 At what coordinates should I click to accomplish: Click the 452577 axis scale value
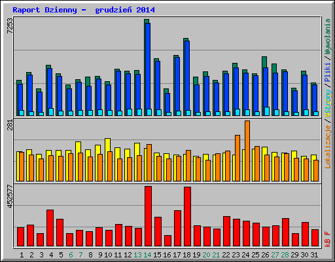(x=10, y=196)
